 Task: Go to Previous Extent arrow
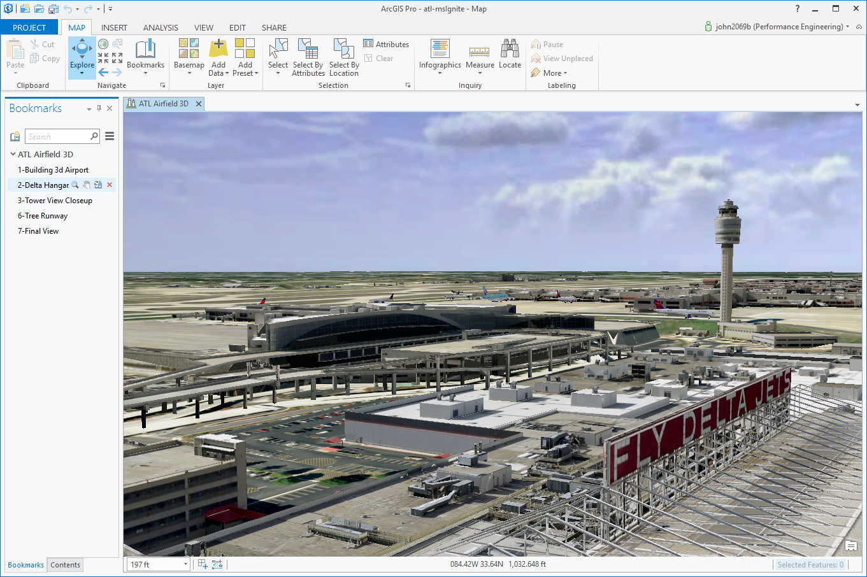coord(103,72)
